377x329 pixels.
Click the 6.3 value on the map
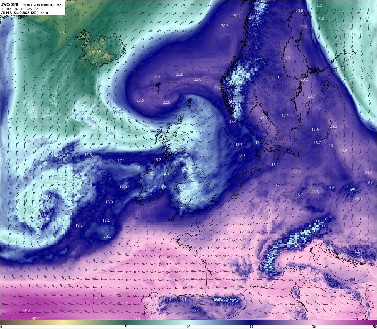74,129
